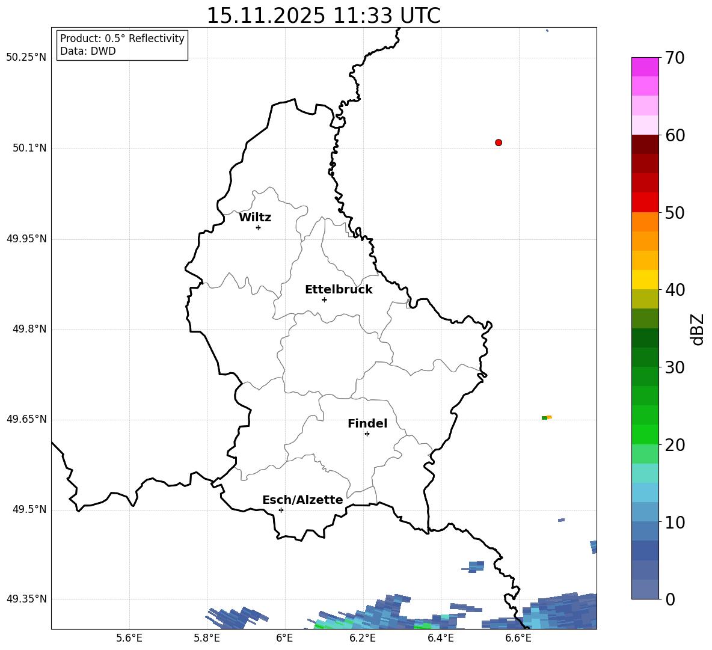Image resolution: width=712 pixels, height=650 pixels.
Task: Click the 'Data: DWD' text
Action: 88,51
